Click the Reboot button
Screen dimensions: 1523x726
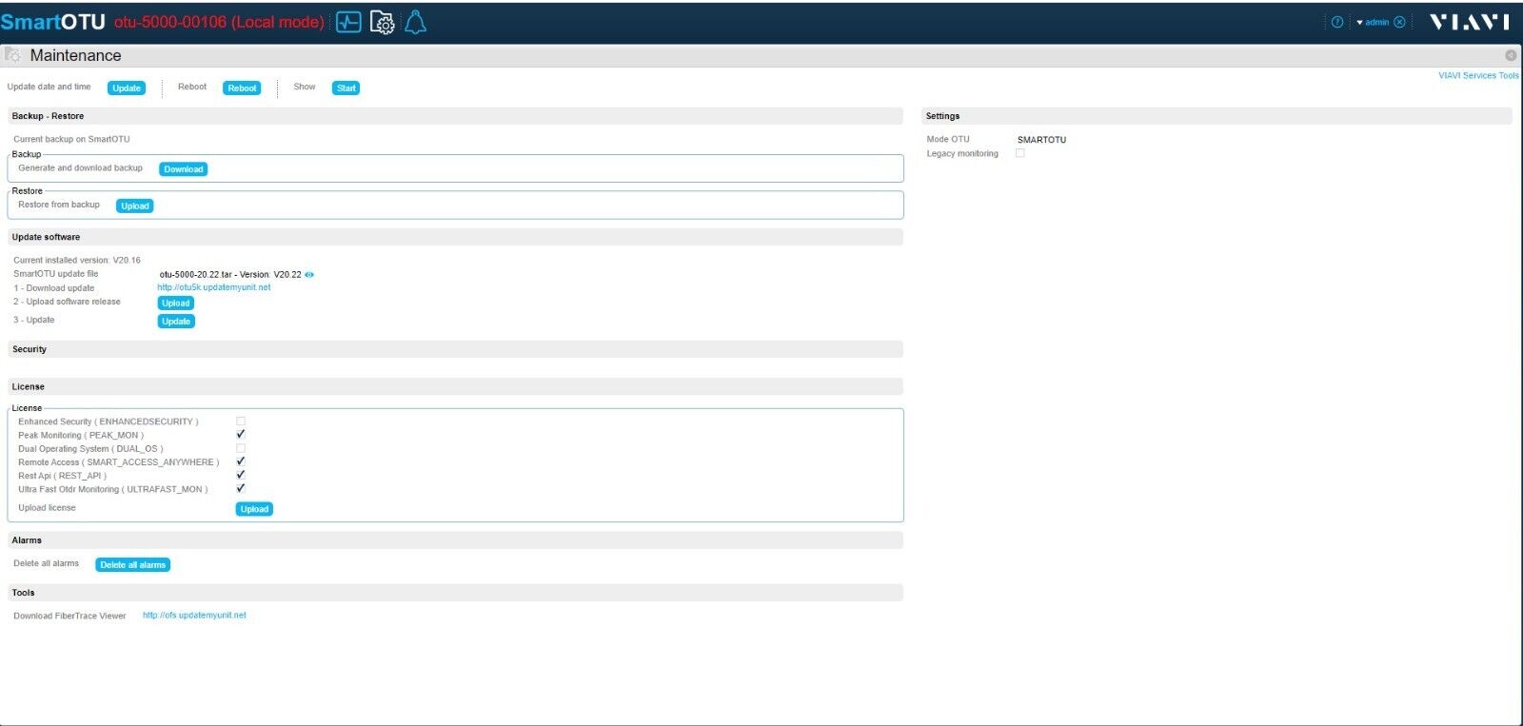pyautogui.click(x=242, y=88)
